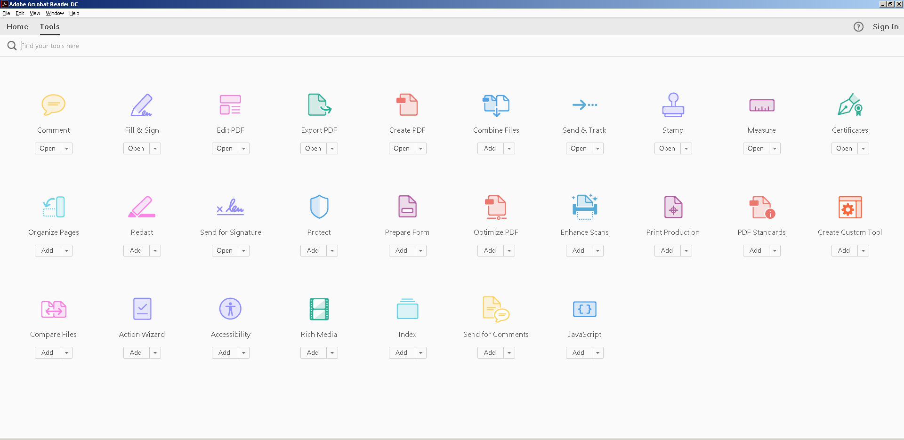Click the Compare Files icon
904x440 pixels.
[53, 309]
